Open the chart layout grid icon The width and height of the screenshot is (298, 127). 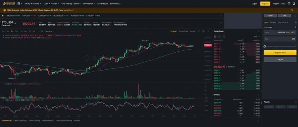click(x=204, y=31)
